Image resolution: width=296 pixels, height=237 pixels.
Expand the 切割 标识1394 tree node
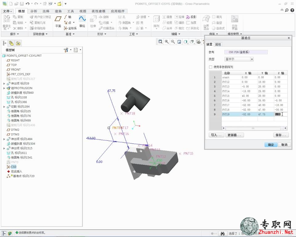click(x=4, y=106)
